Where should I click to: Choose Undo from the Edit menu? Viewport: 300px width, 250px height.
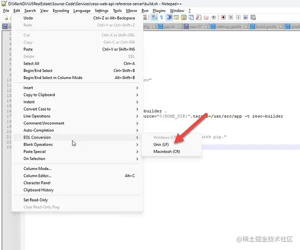[x=77, y=18]
